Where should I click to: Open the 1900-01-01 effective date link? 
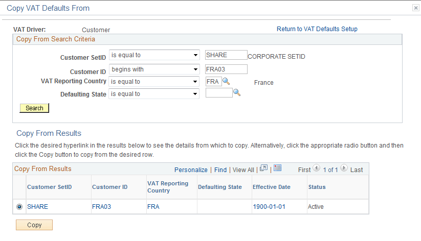click(x=269, y=207)
